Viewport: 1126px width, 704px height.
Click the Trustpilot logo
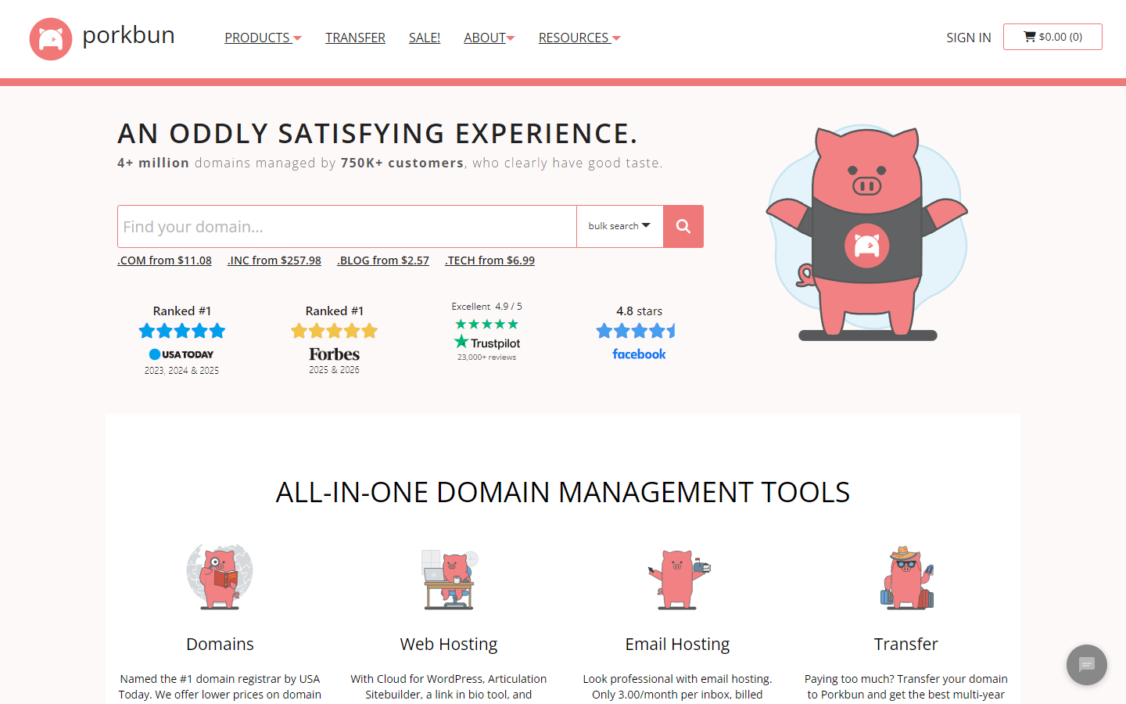pyautogui.click(x=486, y=343)
